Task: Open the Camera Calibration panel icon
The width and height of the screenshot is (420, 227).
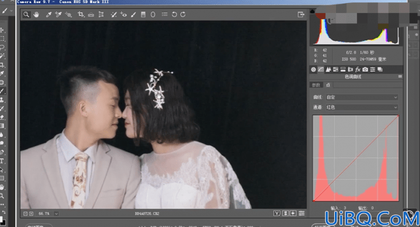Action: point(365,70)
